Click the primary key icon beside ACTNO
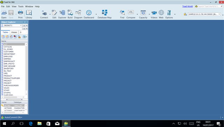This screenshot has height=127, width=224. pos(2,105)
